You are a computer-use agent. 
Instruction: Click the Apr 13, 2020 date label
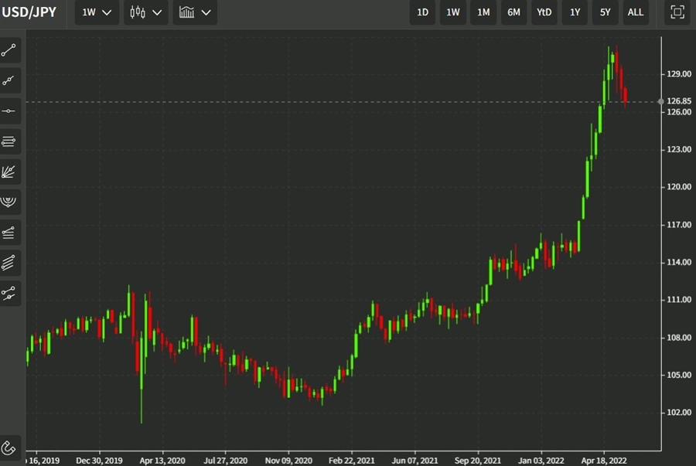[162, 461]
